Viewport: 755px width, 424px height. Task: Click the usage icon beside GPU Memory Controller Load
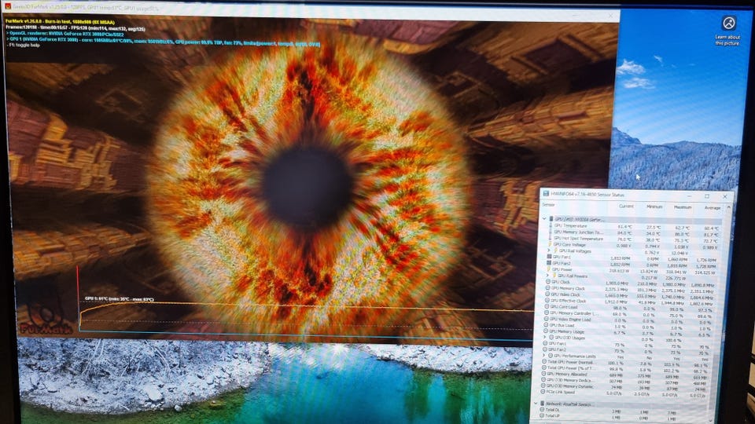547,313
